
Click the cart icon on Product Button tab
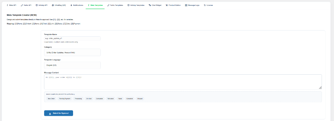coord(167,5)
